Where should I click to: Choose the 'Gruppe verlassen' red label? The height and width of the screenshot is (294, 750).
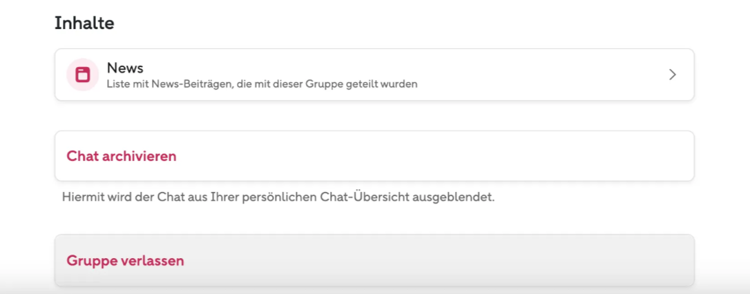point(125,261)
